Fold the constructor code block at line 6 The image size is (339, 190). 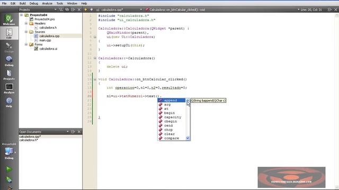click(x=95, y=37)
